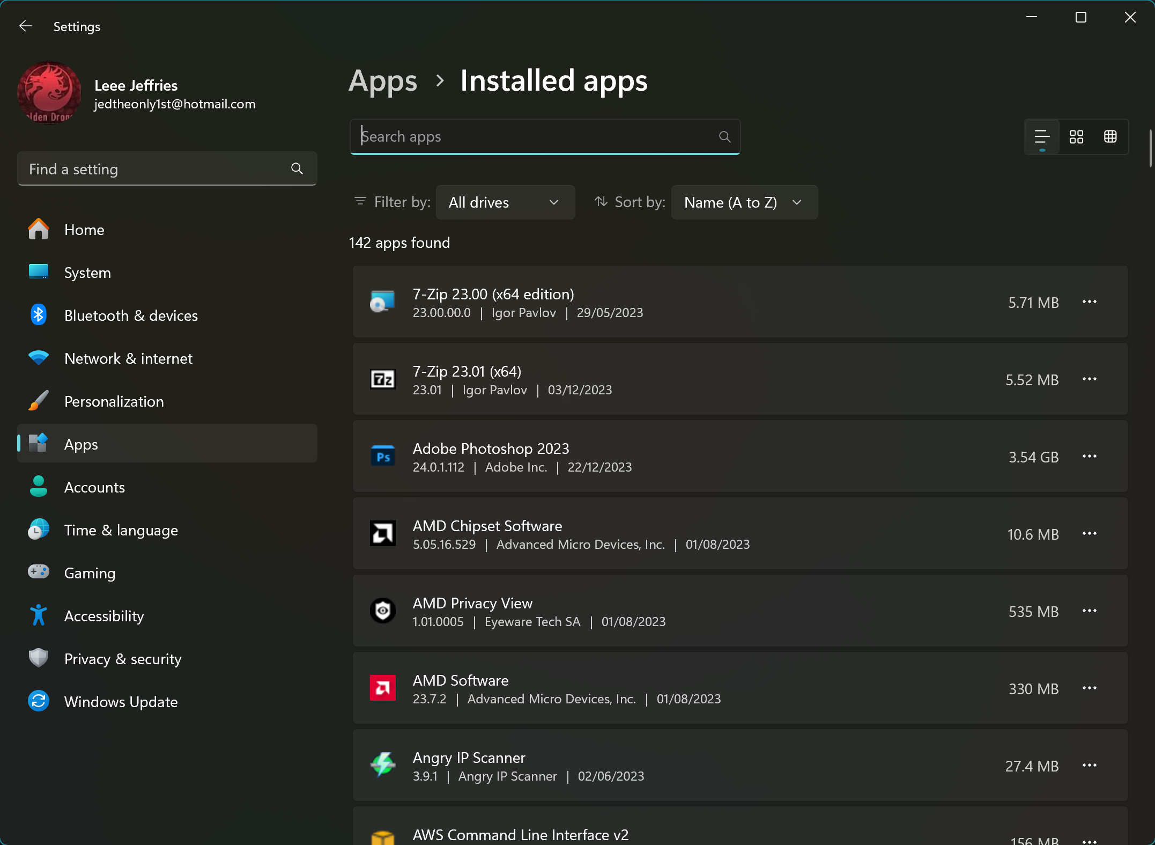Click the red AMD Software icon
The width and height of the screenshot is (1155, 845).
[383, 688]
